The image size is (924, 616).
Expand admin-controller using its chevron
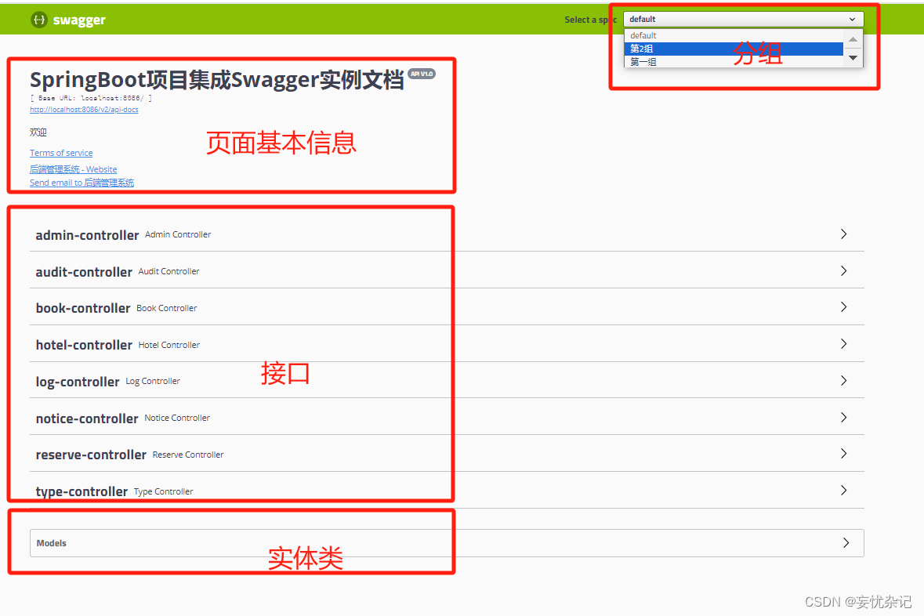coord(844,234)
